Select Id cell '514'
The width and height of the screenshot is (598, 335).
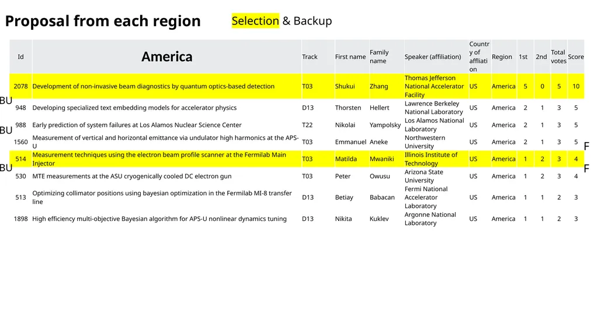pos(20,159)
